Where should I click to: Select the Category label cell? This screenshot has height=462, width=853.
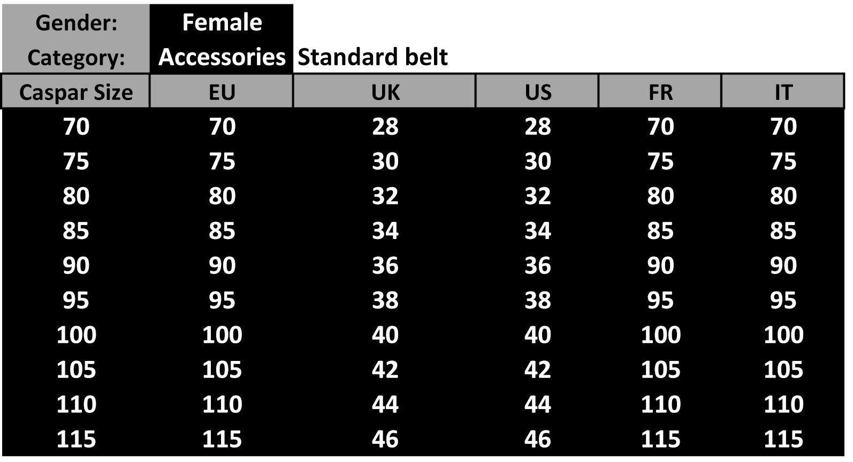pos(75,57)
